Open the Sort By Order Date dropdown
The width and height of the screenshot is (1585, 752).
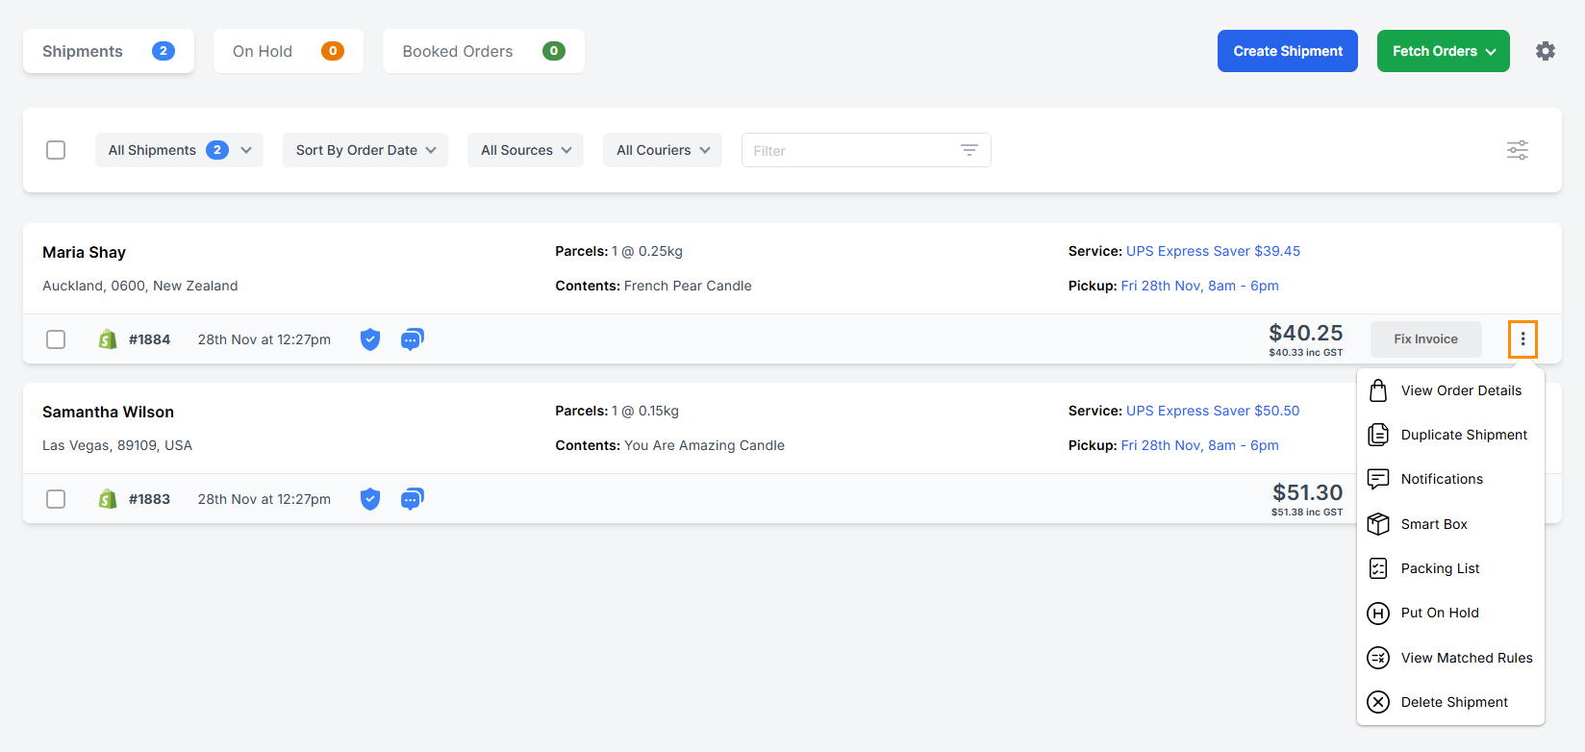[x=365, y=150]
